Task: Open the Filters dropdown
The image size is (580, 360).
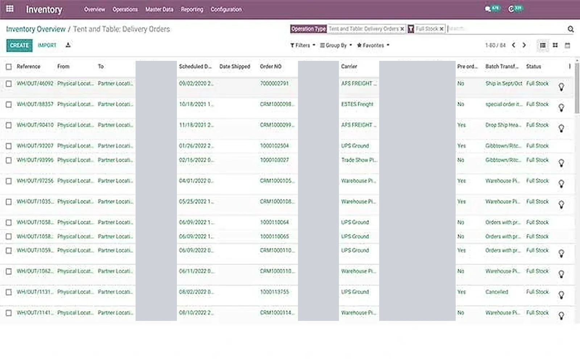Action: coord(303,45)
